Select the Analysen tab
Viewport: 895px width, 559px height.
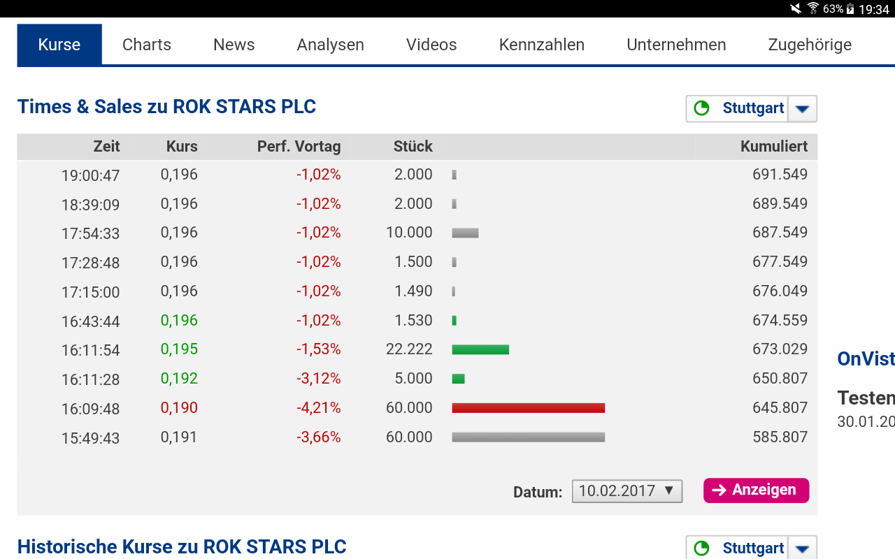tap(330, 45)
